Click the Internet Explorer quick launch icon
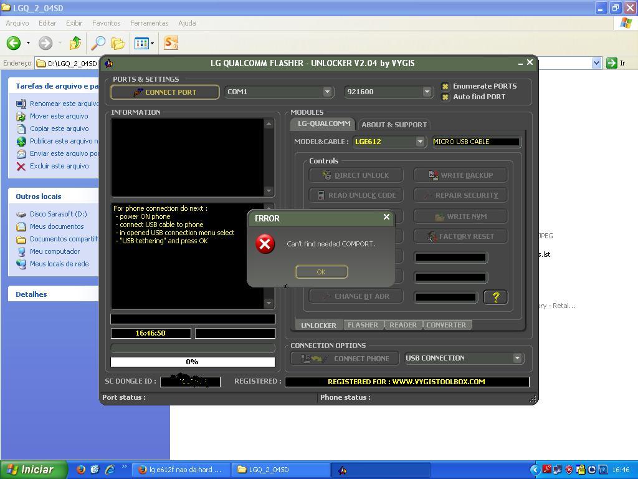The image size is (638, 479). pos(110,470)
